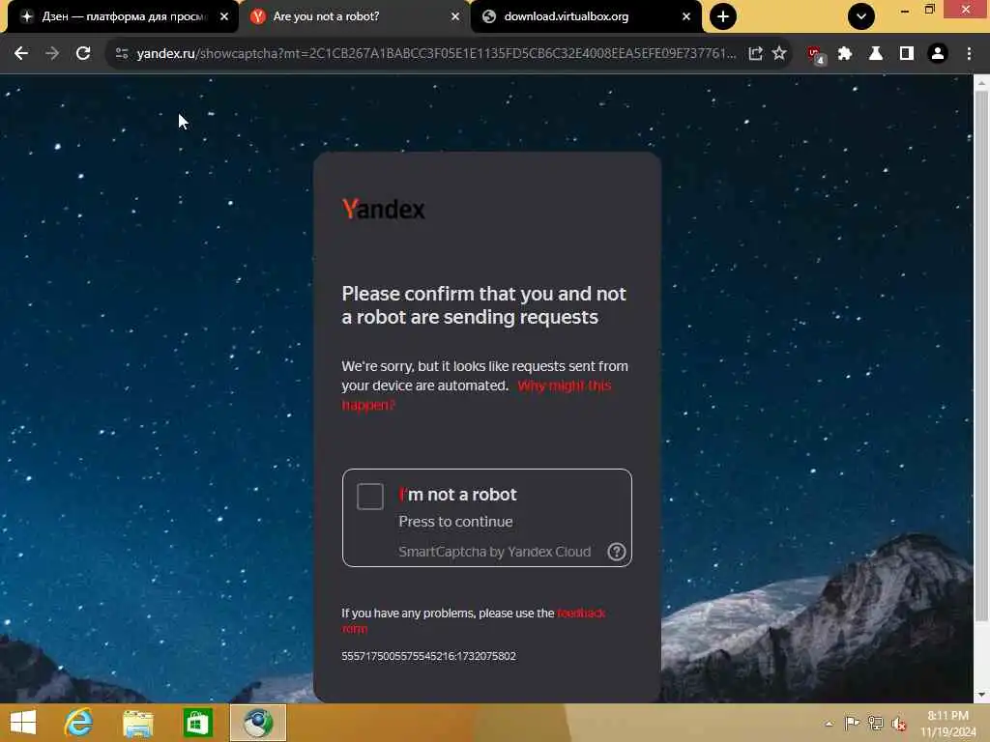Click the Yandex logo
The width and height of the screenshot is (990, 742).
pos(383,209)
